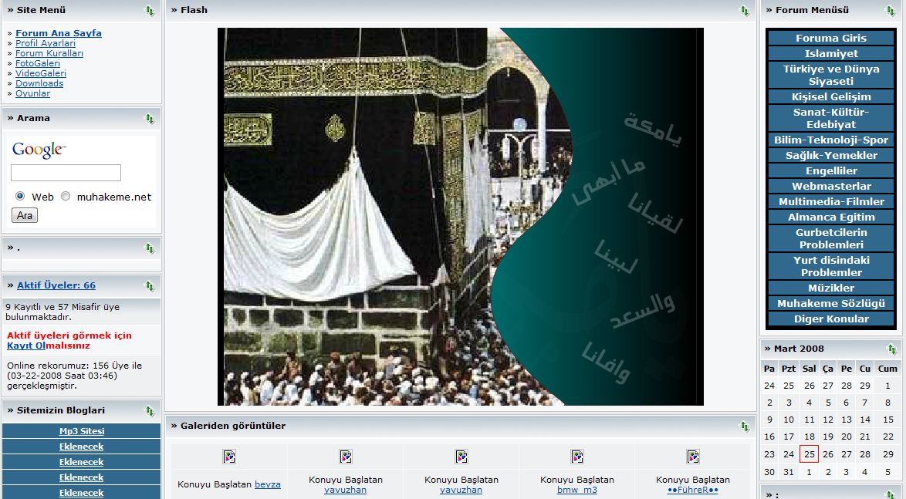Click gallery image icon above FühreR
The width and height of the screenshot is (906, 499).
click(x=692, y=457)
